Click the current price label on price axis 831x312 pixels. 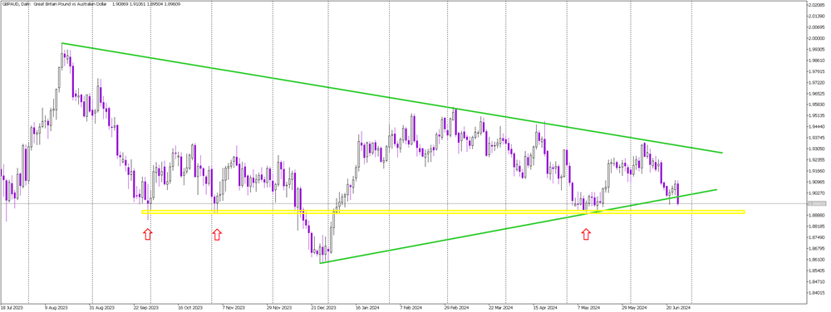tap(817, 203)
